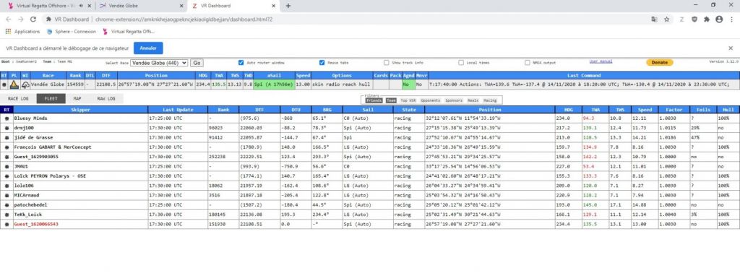Toggle the Top VSR fleet filter
The image size is (740, 273).
409,100
